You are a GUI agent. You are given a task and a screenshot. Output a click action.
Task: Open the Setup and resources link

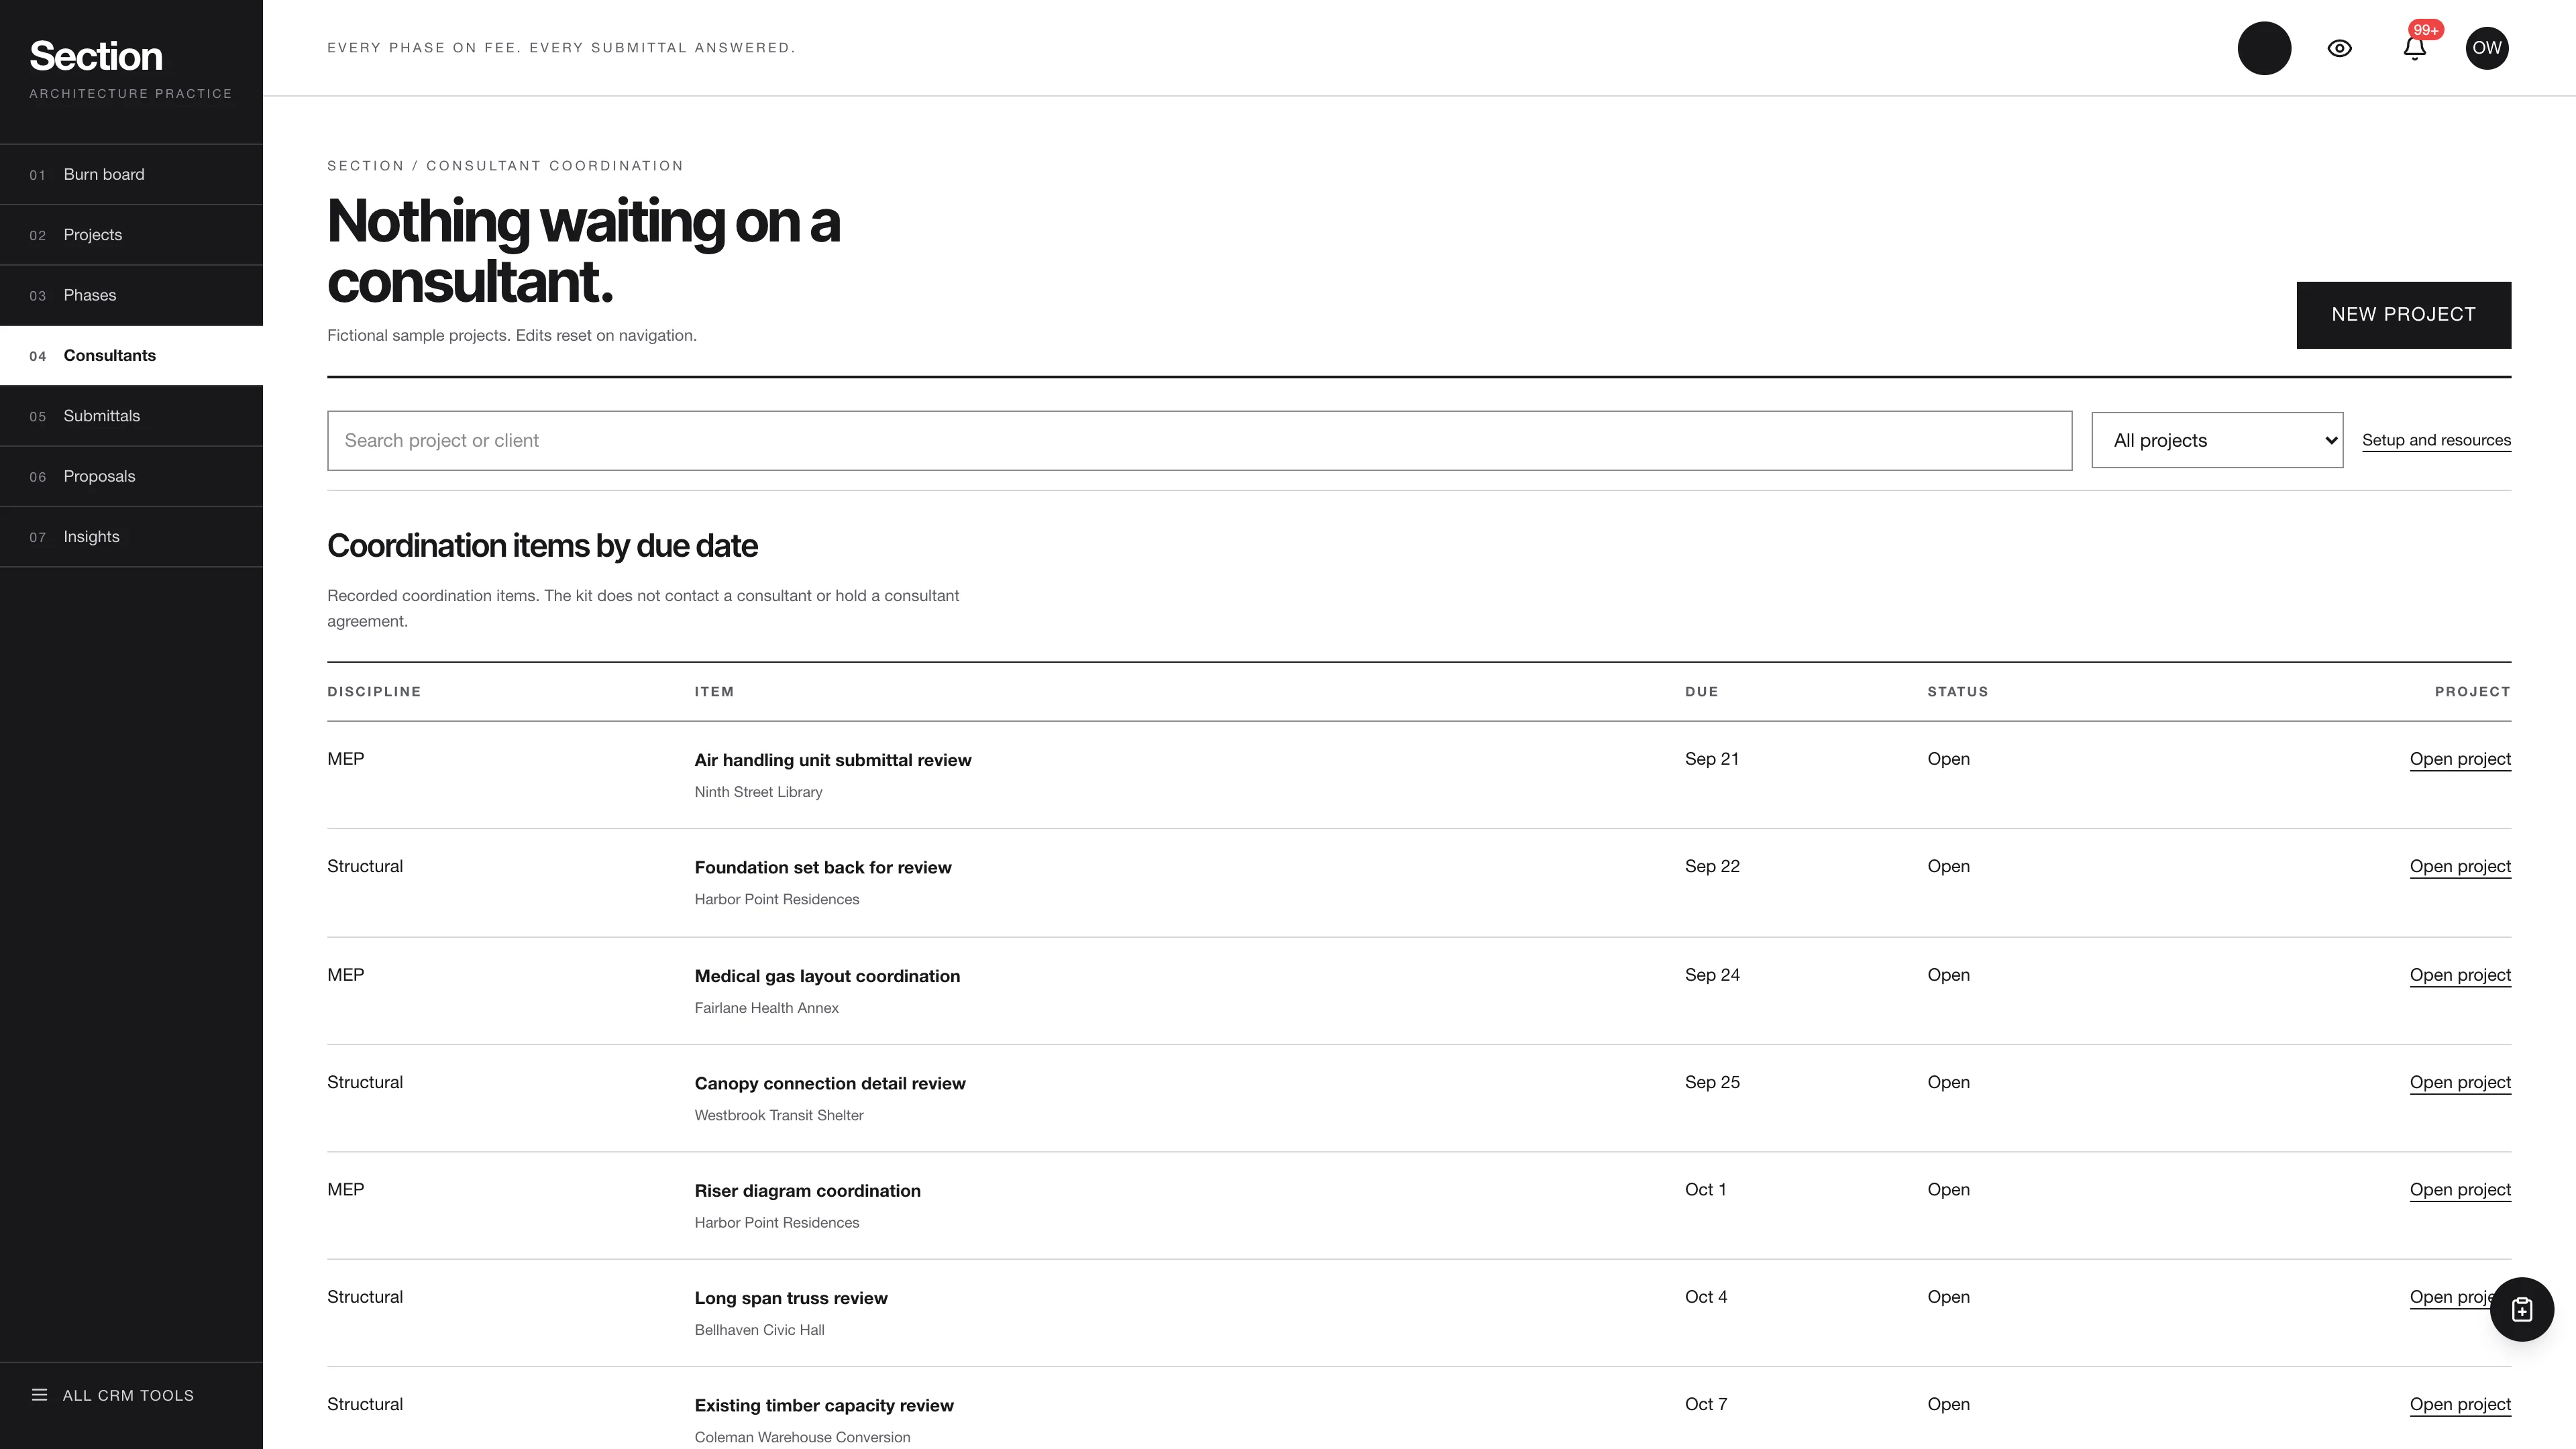click(2436, 440)
